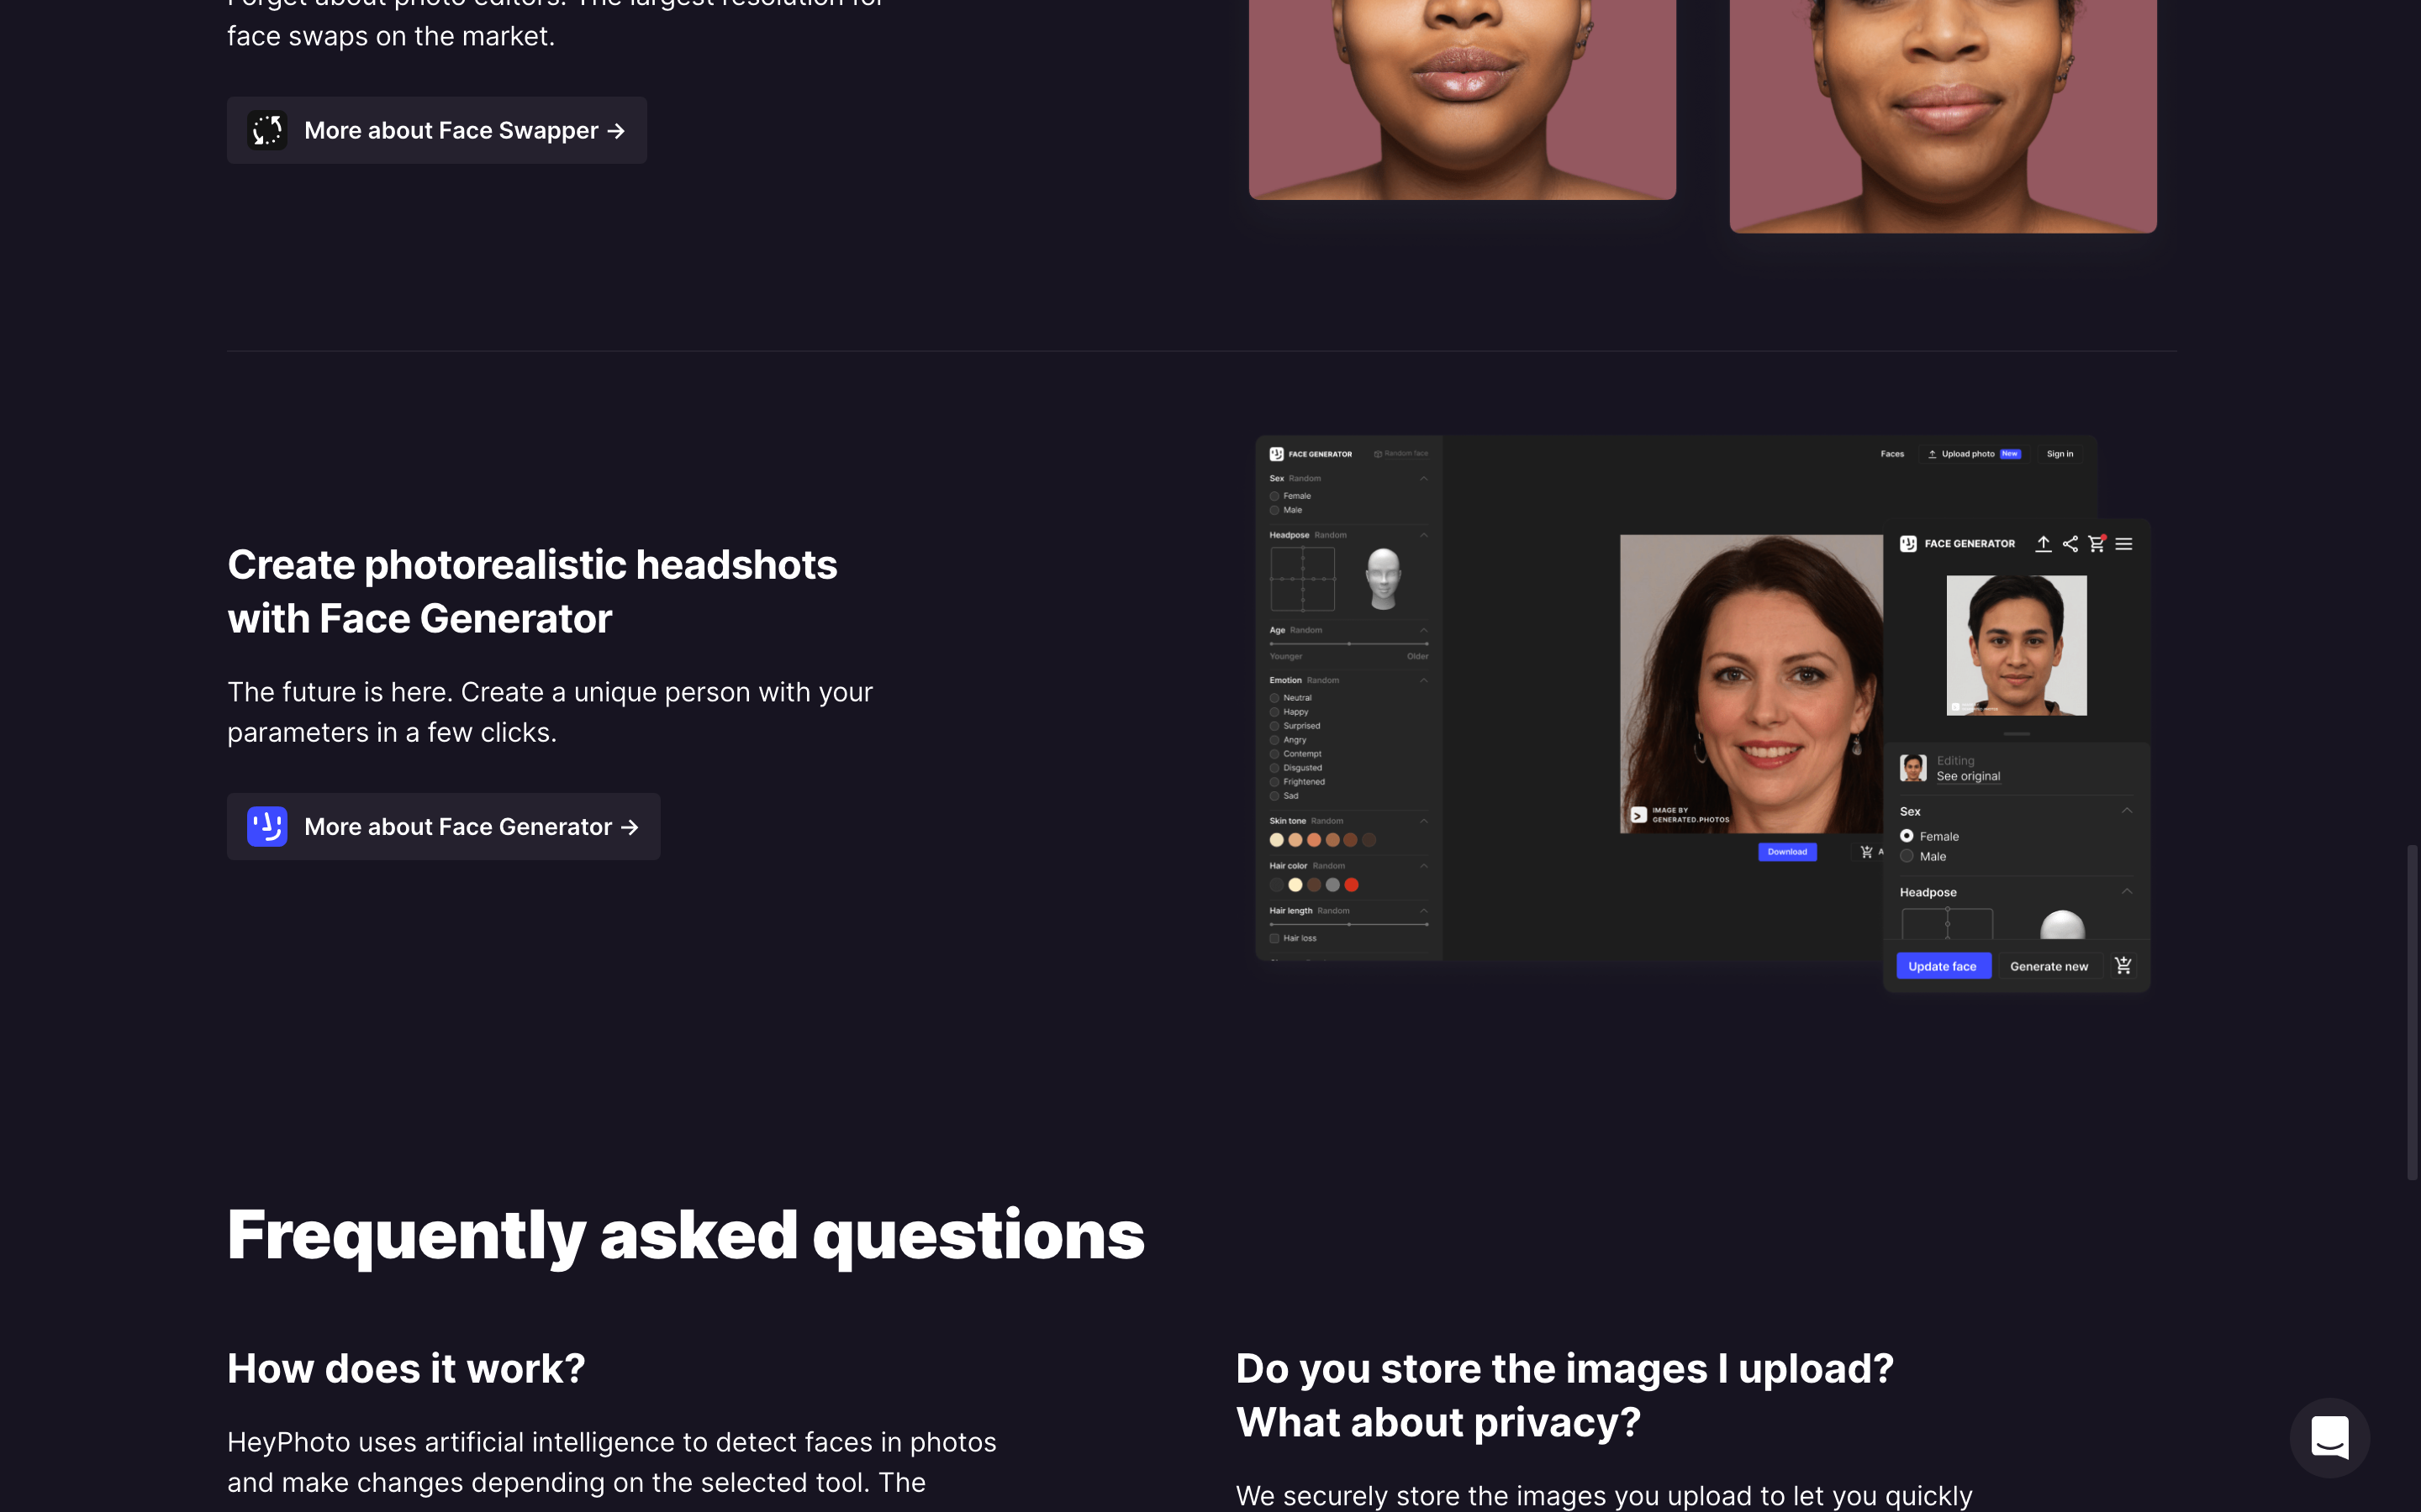Collapse Headpose section in left sidebar

point(1423,535)
